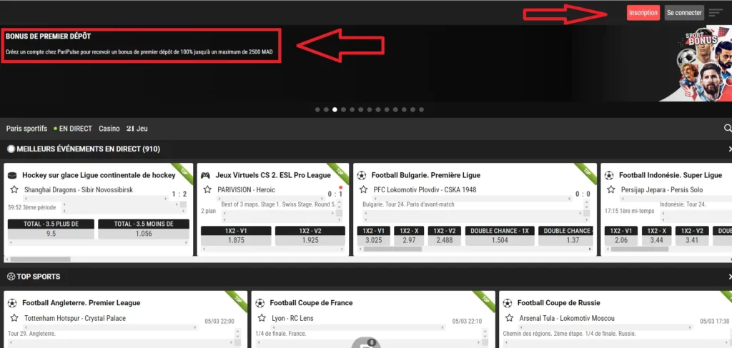This screenshot has height=348, width=732.
Task: Favorite Persijap Jepara - Persis Solo star
Action: (610, 189)
